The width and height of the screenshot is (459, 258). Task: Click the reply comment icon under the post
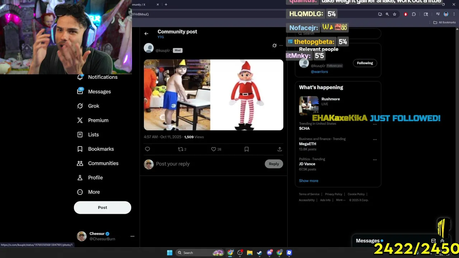[147, 149]
